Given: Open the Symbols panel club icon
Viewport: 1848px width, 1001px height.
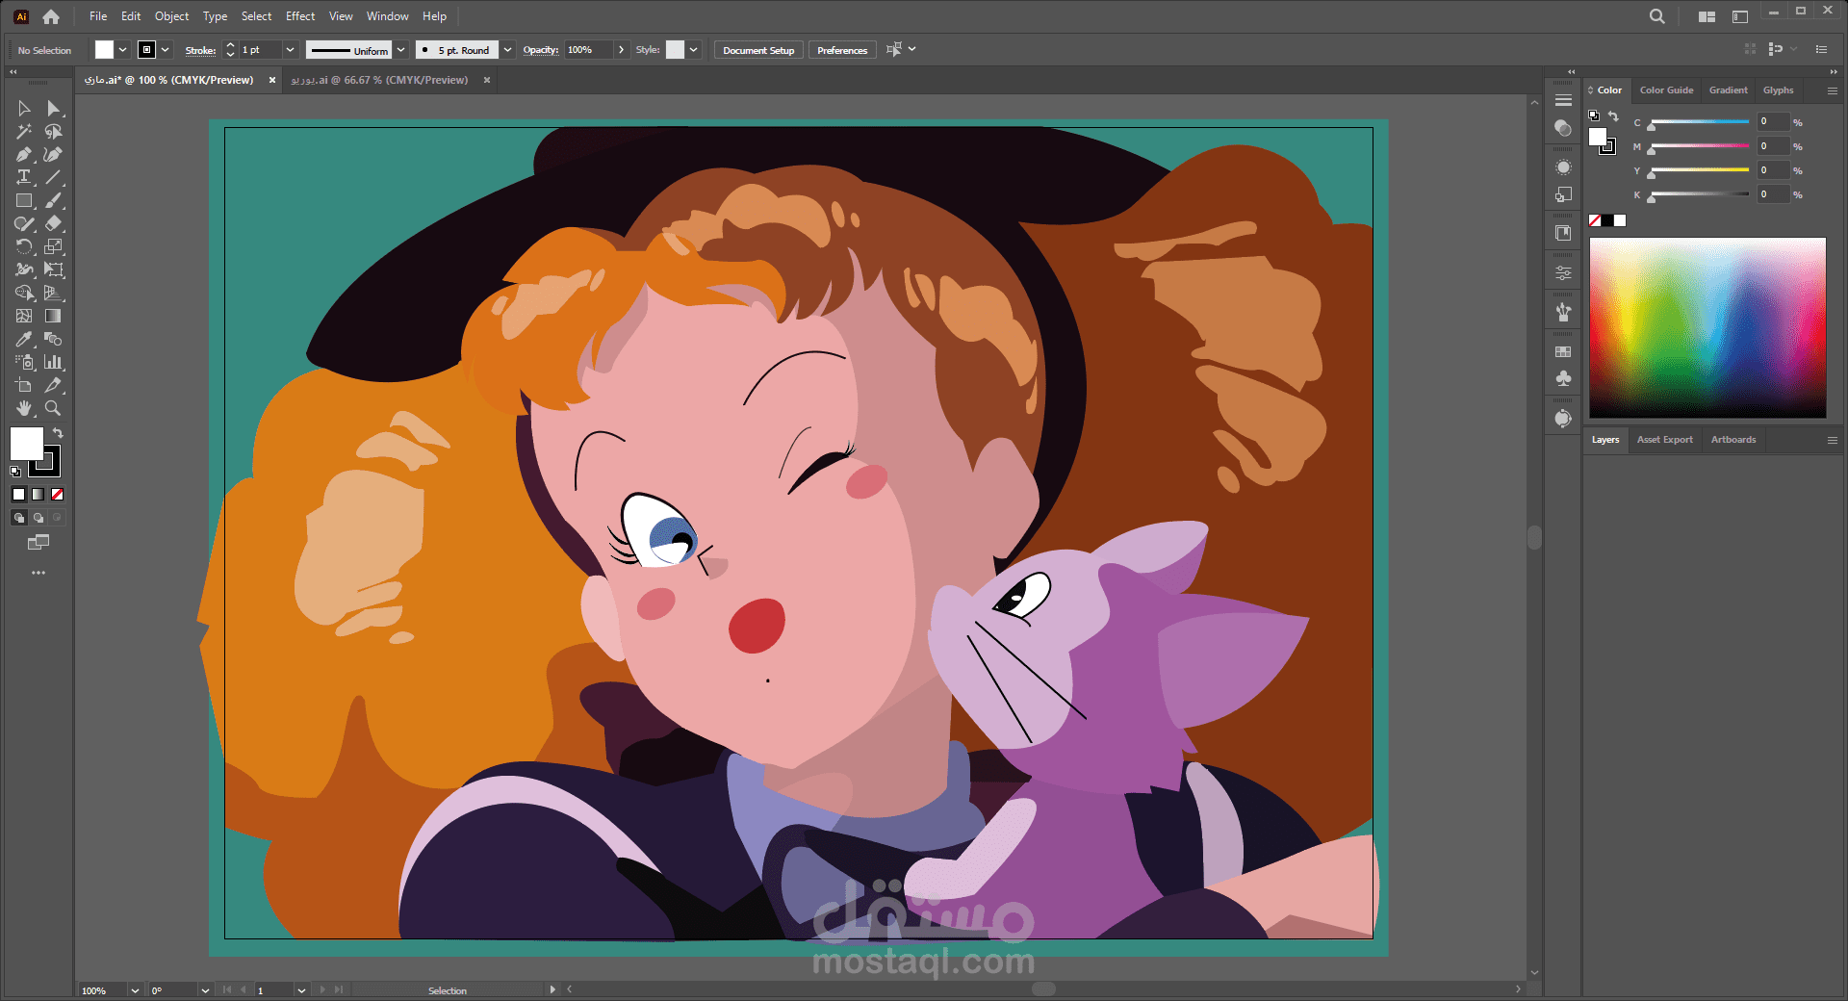Looking at the screenshot, I should 1563,378.
